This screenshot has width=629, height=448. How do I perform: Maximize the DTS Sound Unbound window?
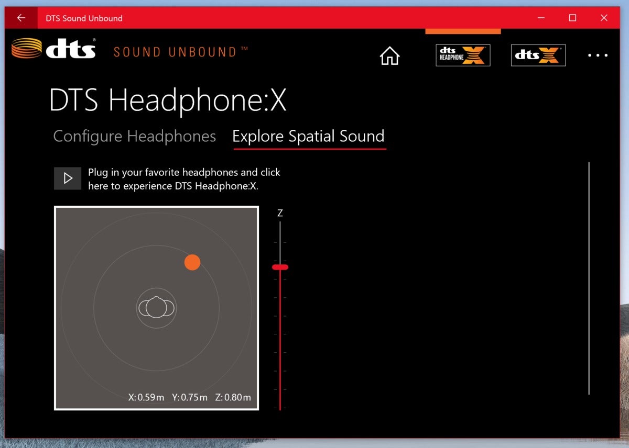(572, 18)
